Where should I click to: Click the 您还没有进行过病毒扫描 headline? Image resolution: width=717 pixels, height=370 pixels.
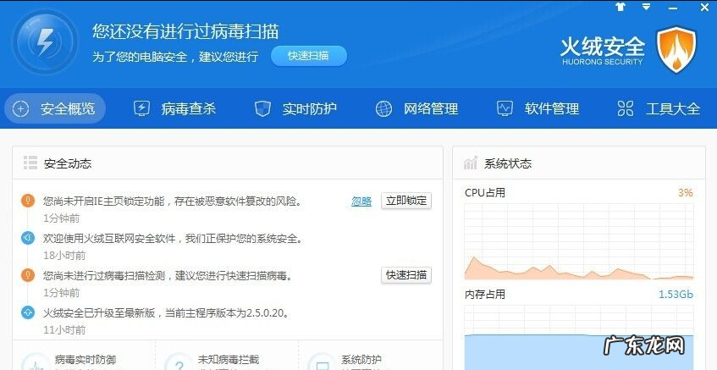(x=185, y=30)
